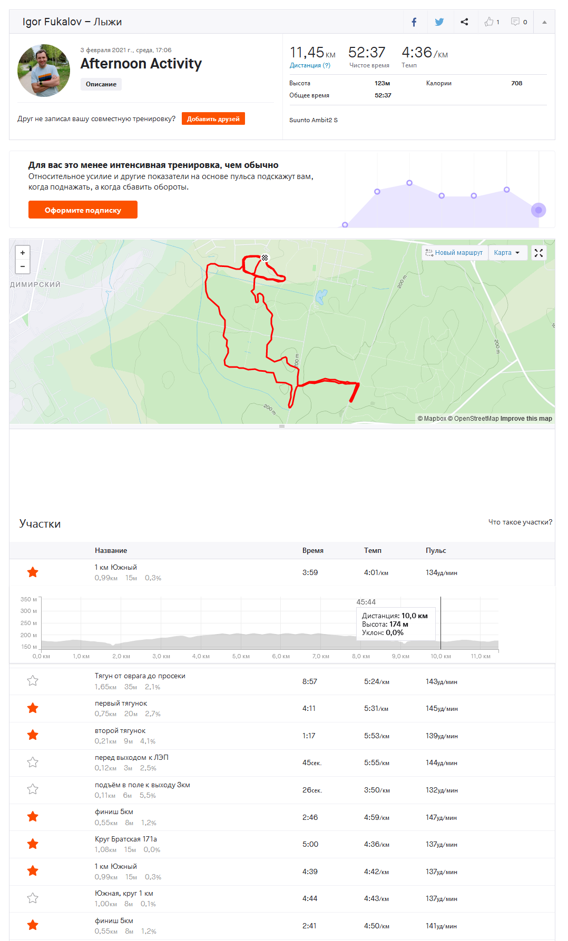
Task: Unstar the first '1 км Южный' segment
Action: point(33,572)
